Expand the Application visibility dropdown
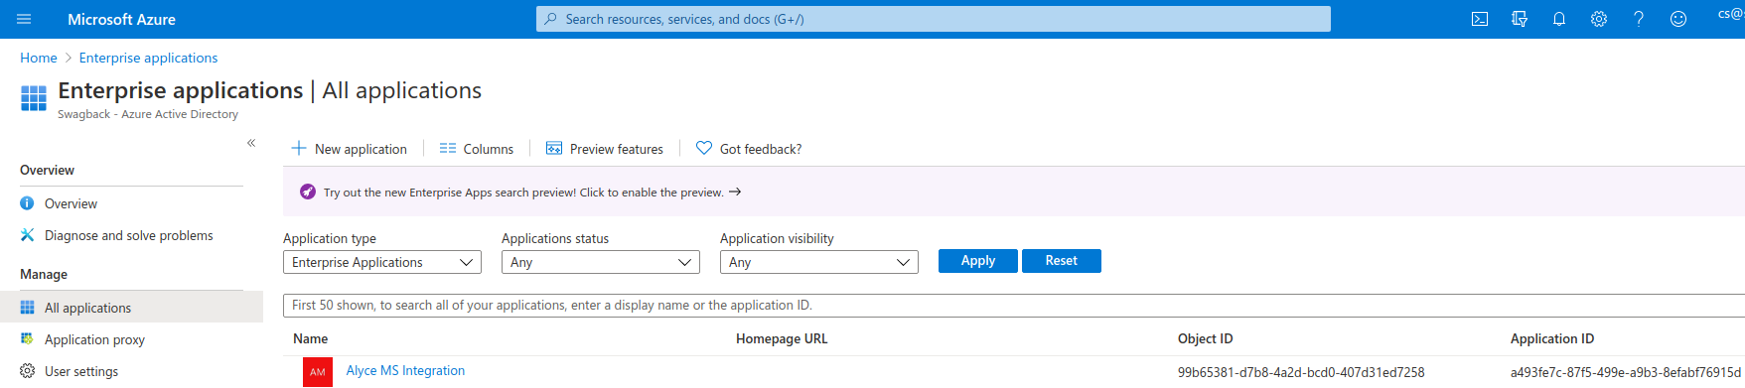Screen dimensions: 1745x388 (819, 262)
